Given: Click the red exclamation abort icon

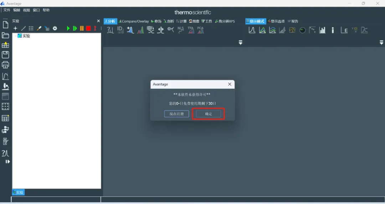Looking at the screenshot, I should tap(95, 28).
